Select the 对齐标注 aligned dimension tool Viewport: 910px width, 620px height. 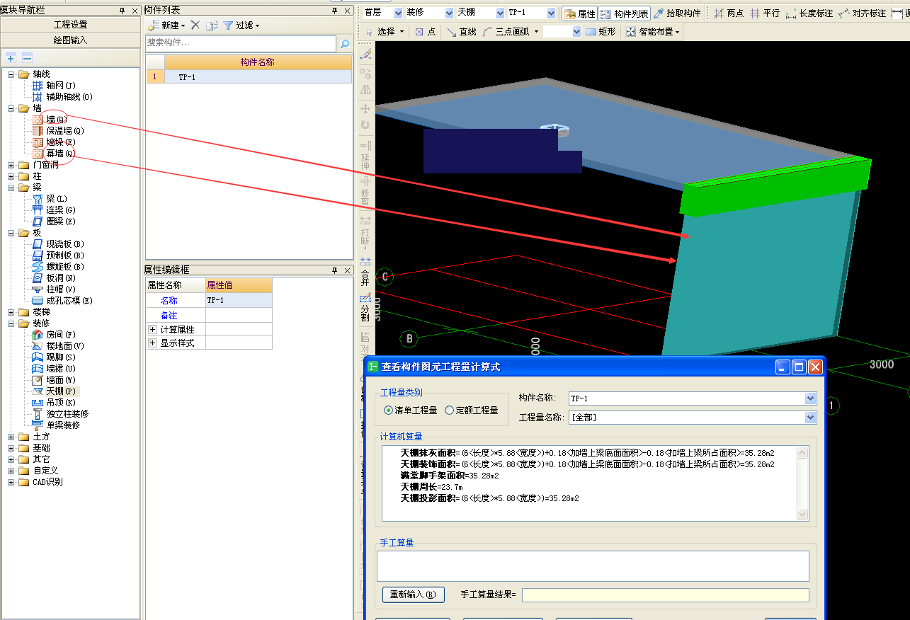[x=862, y=13]
